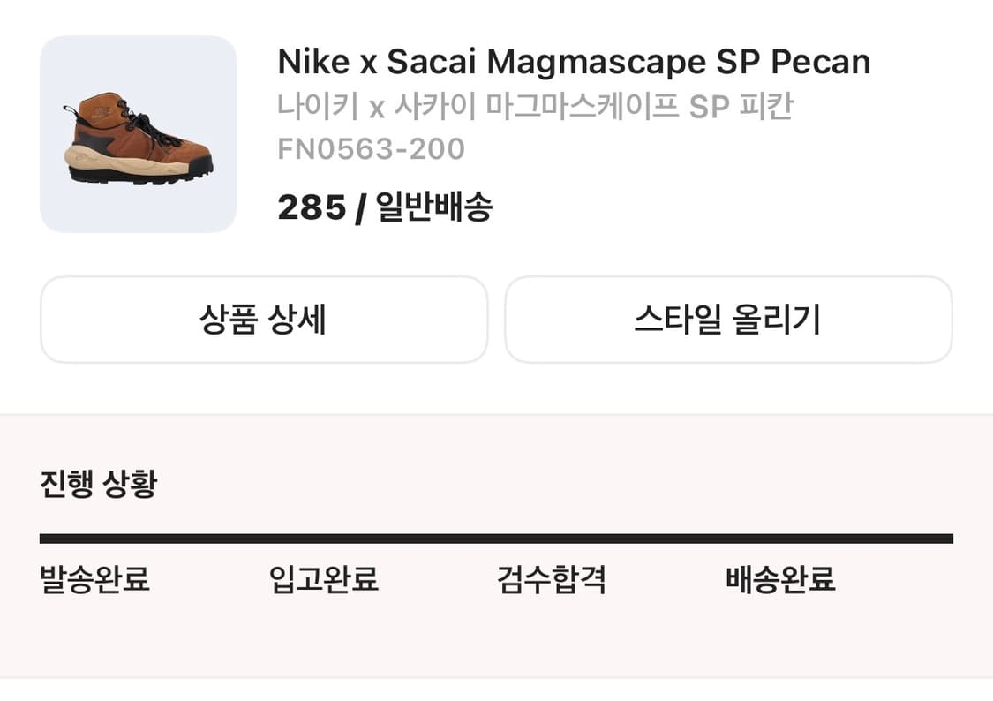Viewport: 993px width, 701px height.
Task: Click the 검수합격 inspection passed stage
Action: [551, 580]
